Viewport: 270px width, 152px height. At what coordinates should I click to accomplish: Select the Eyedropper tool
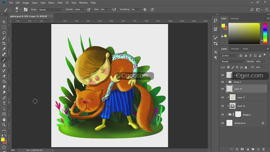point(4,49)
